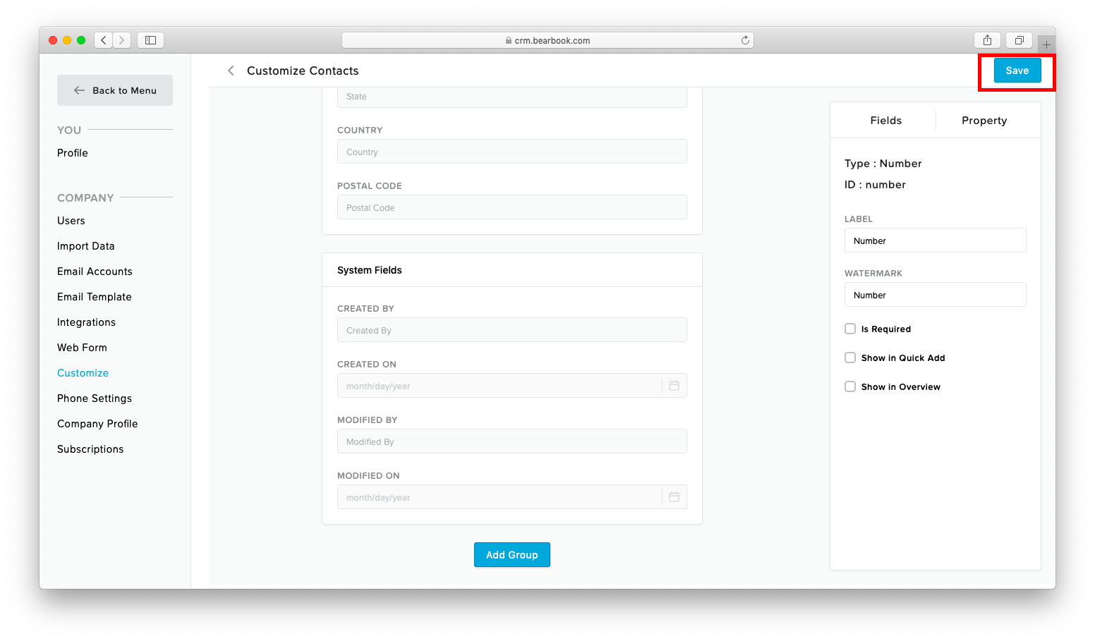Screen dimensions: 1095x641
Task: Open the Safari share icon
Action: (x=988, y=40)
